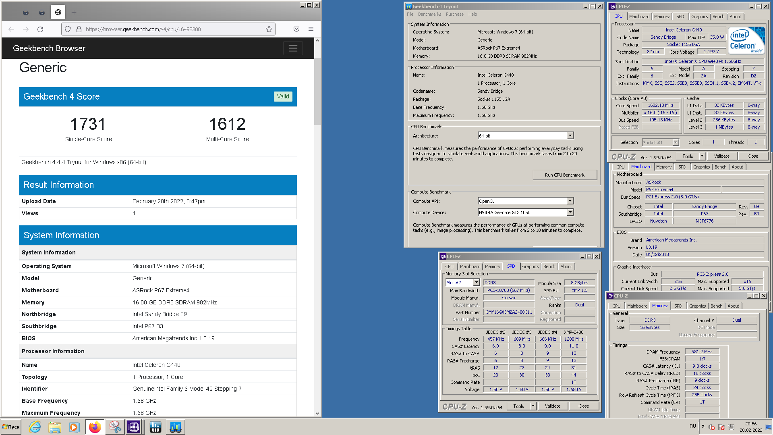Screen dimensions: 773x435
Task: Expand the Tools arrow in CPU-Z CPU window
Action: (702, 156)
